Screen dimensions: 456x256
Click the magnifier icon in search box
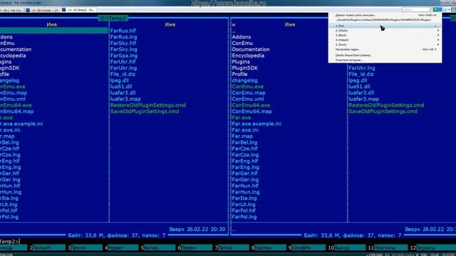[x=430, y=9]
